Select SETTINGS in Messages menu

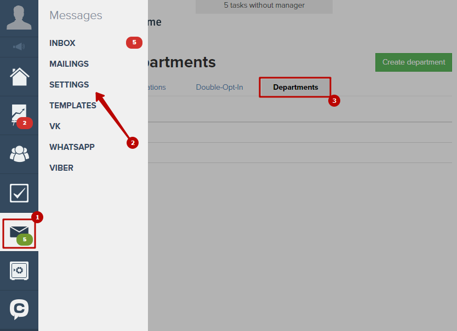click(x=69, y=85)
